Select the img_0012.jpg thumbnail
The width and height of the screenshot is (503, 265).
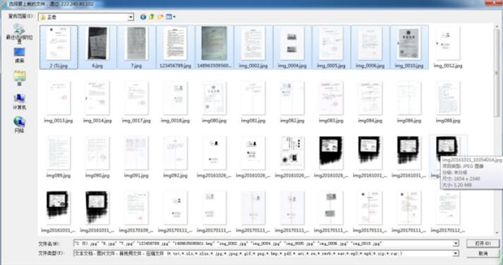pos(448,47)
